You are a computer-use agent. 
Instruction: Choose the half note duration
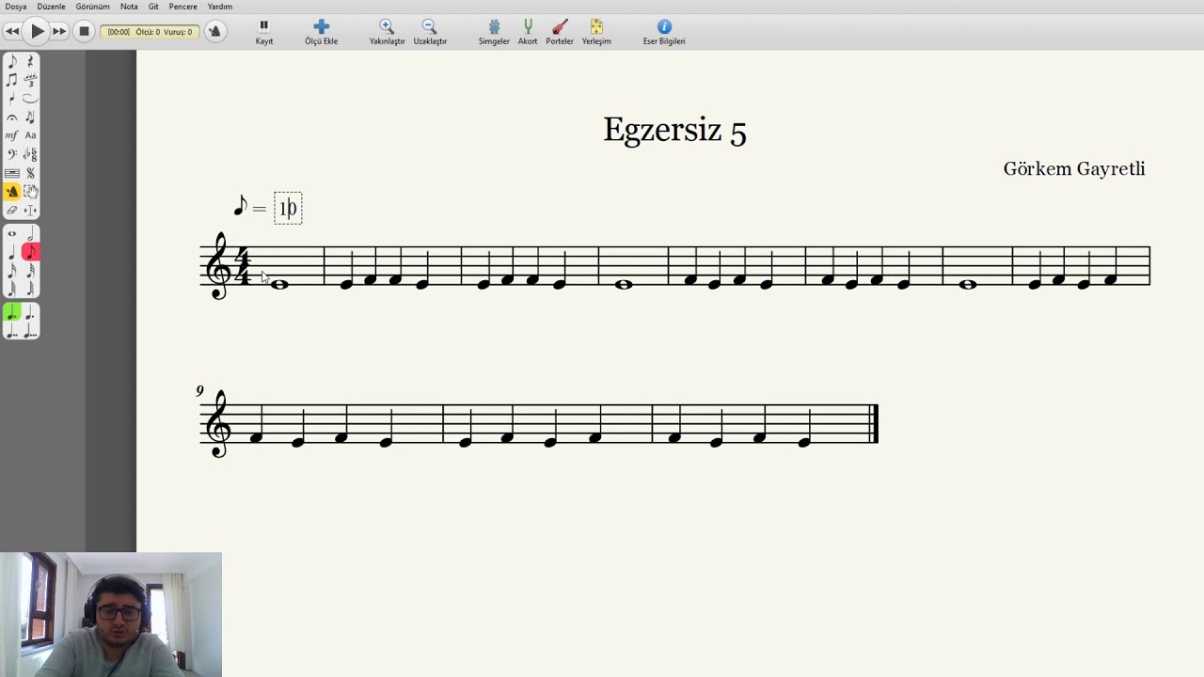point(30,234)
